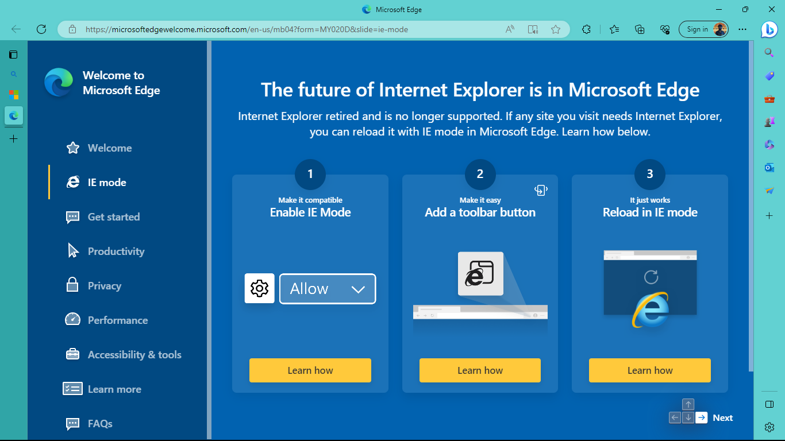
Task: Open Get started in the left navigation
Action: [x=114, y=217]
